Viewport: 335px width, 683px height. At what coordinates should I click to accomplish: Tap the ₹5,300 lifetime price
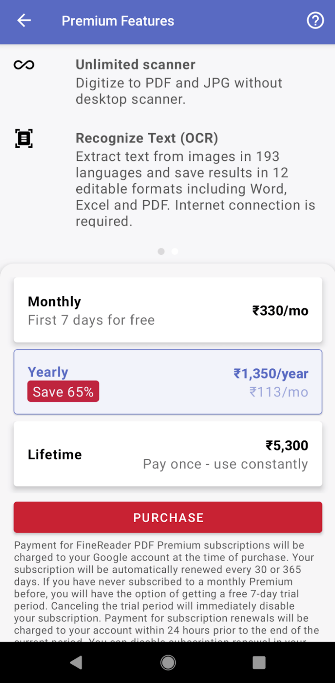coord(287,446)
